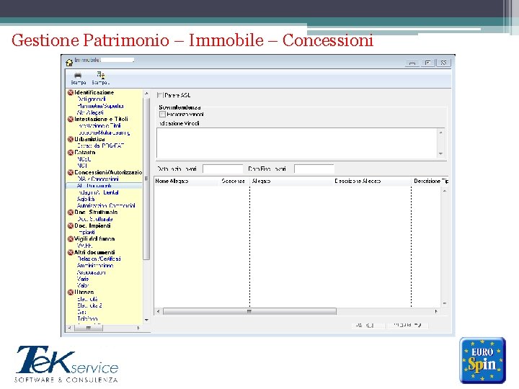The image size is (519, 389).
Task: Click the red icon beside Utenze
Action: pyautogui.click(x=70, y=292)
